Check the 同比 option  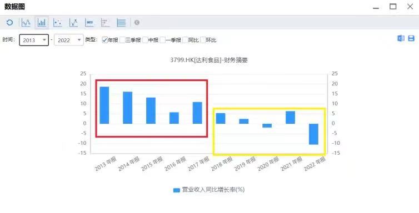(x=185, y=40)
